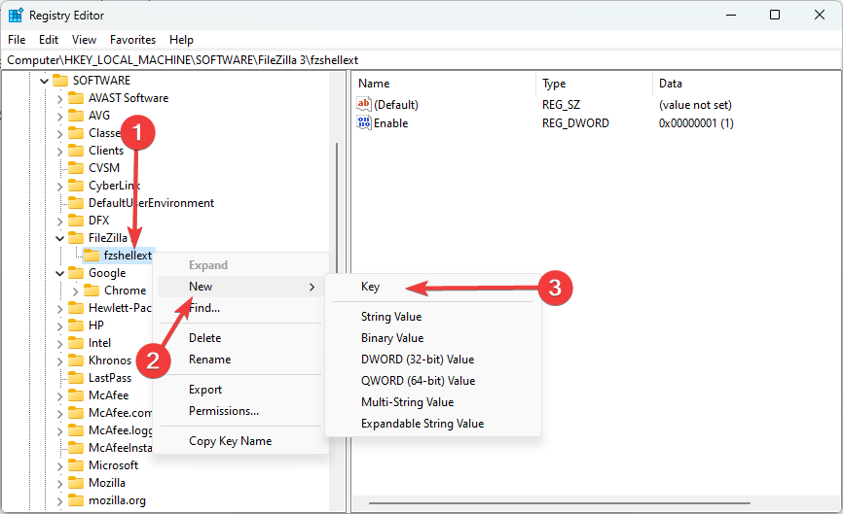The height and width of the screenshot is (514, 843).
Task: Click the Enable DWORD value icon
Action: click(x=364, y=122)
